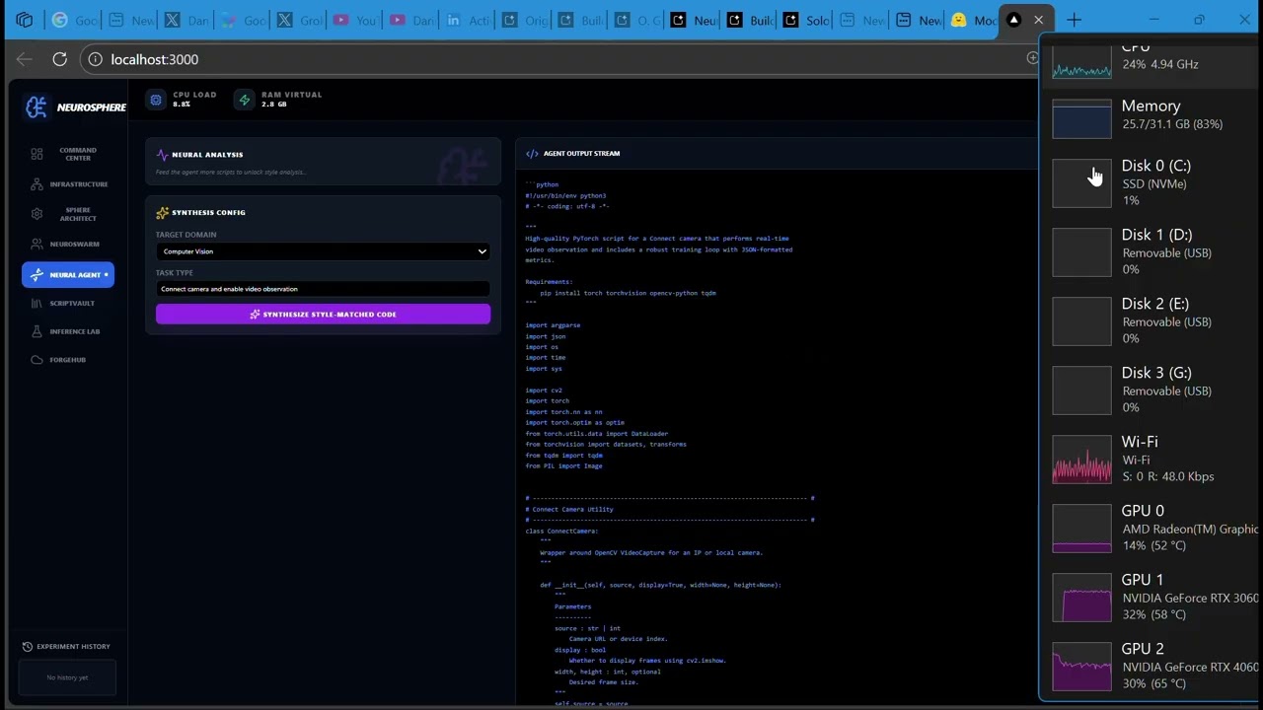Screen dimensions: 1263x710
Task: Switch to the LinkedIn 'Acti' tab
Action: (x=467, y=20)
